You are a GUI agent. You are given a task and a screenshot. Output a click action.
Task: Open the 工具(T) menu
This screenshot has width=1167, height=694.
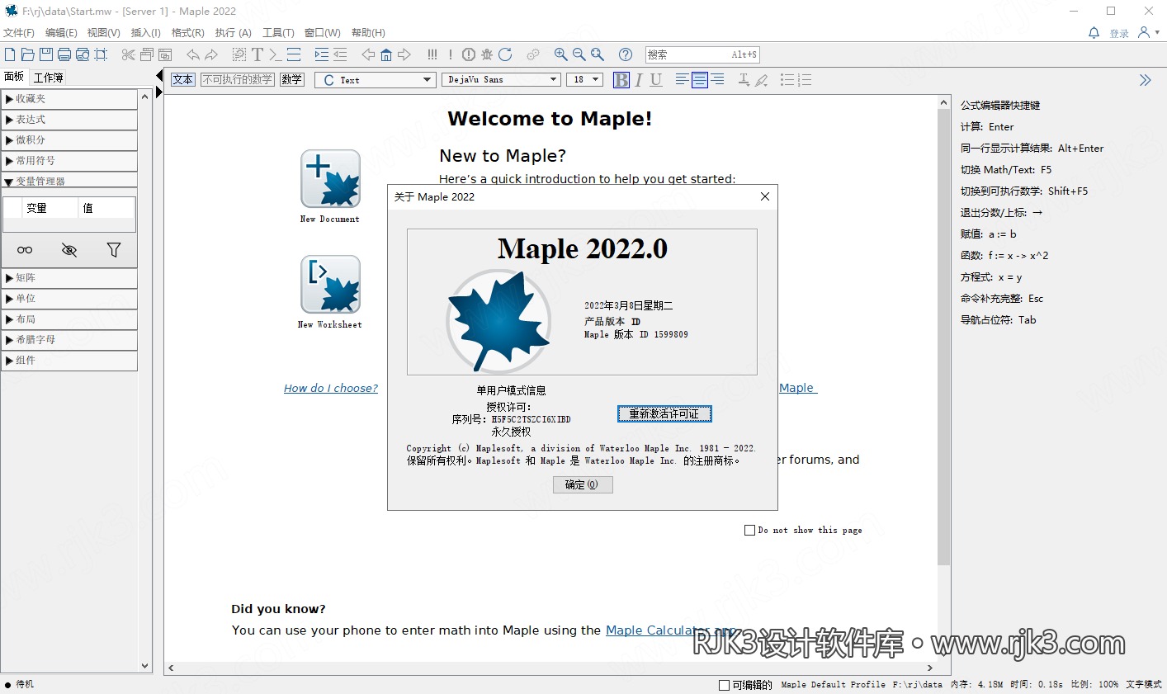click(278, 33)
